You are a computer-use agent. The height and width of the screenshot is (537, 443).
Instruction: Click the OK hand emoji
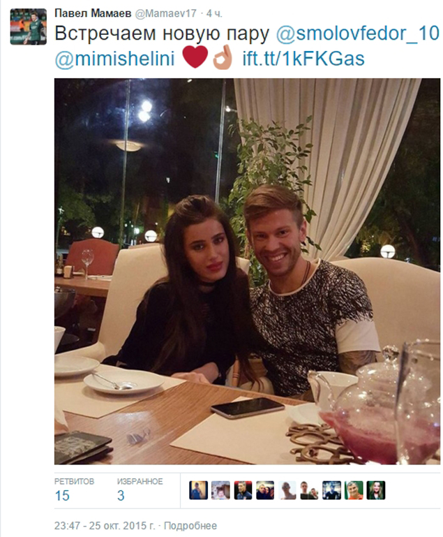tap(223, 57)
